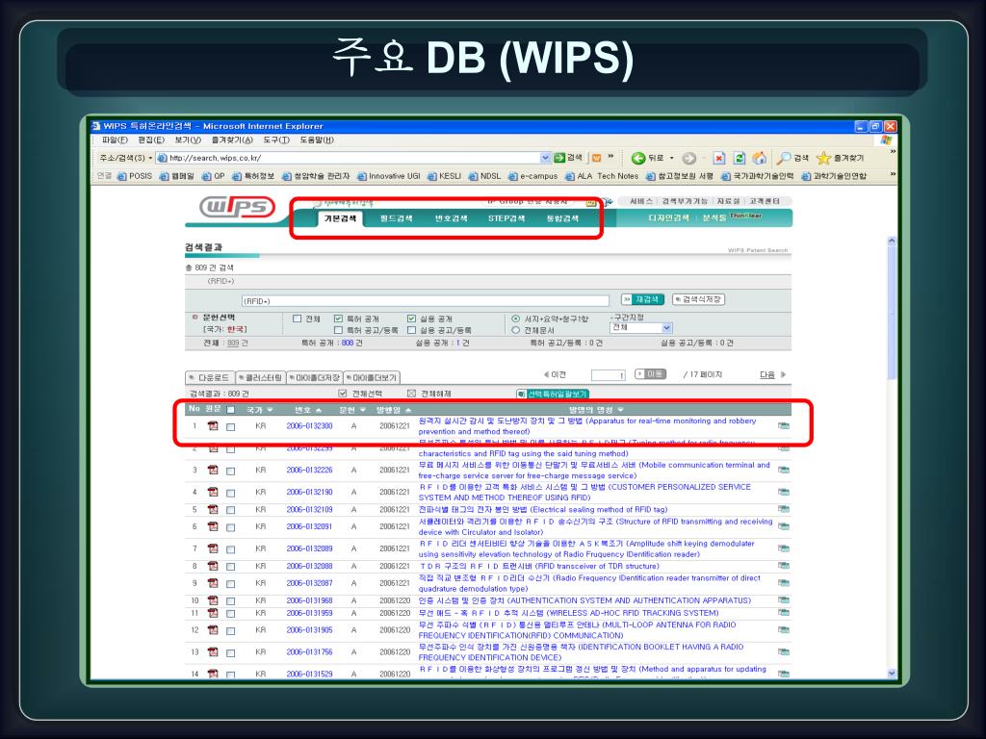Open IE Favorites star icon

(824, 158)
